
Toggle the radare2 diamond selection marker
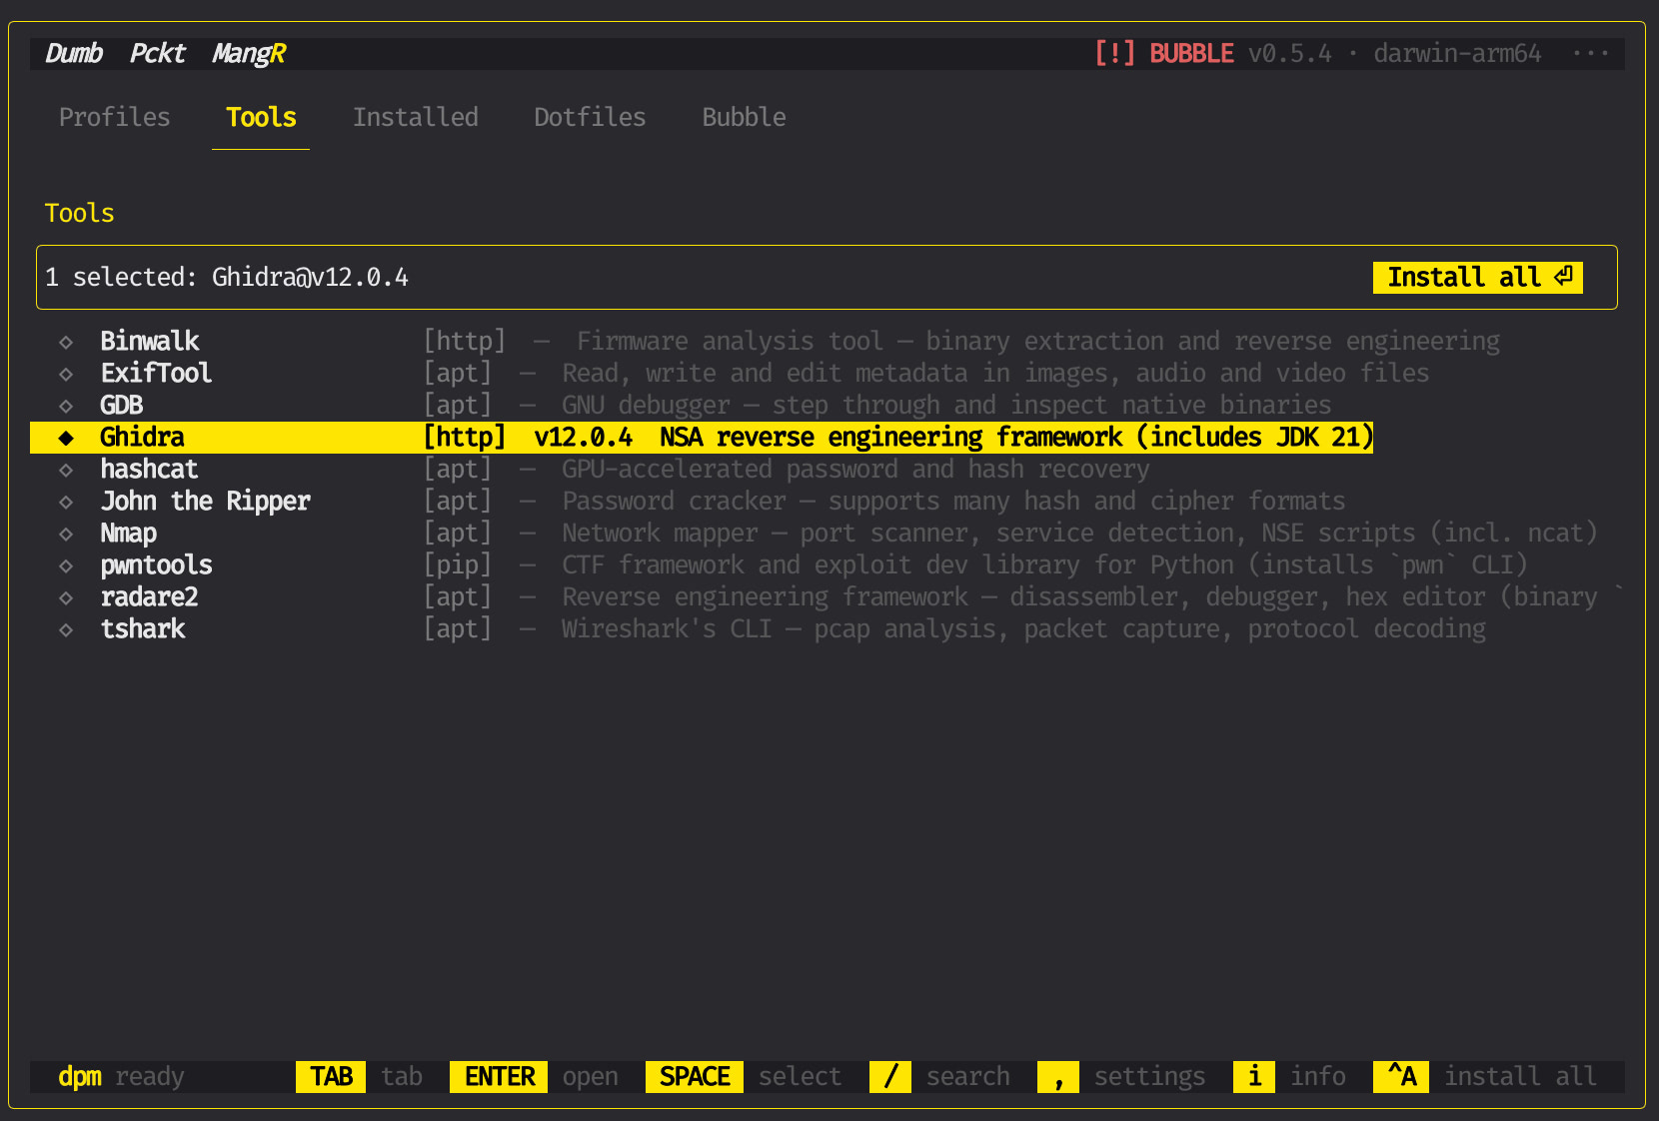(x=66, y=597)
